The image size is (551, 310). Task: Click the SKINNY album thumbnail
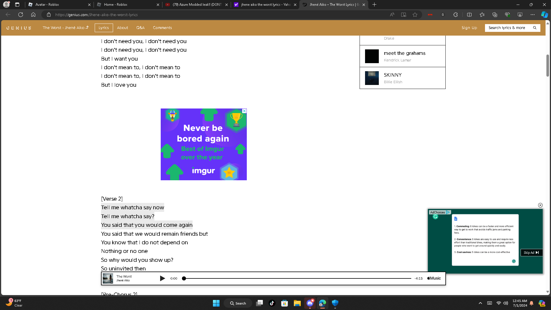pyautogui.click(x=372, y=78)
